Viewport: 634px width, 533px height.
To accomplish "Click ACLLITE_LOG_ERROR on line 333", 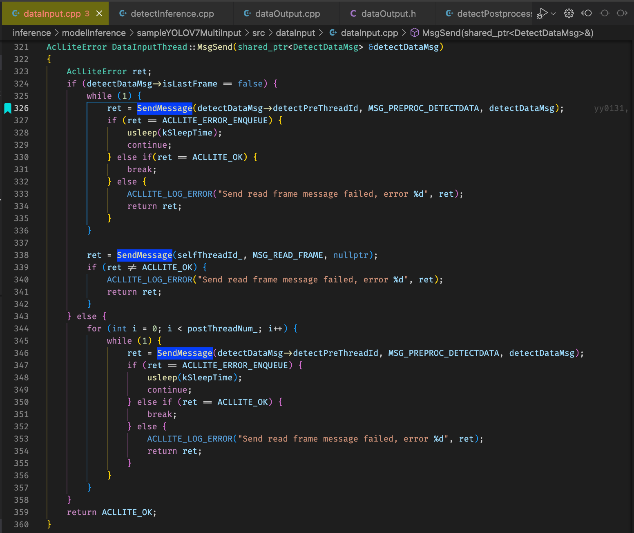I will 170,194.
